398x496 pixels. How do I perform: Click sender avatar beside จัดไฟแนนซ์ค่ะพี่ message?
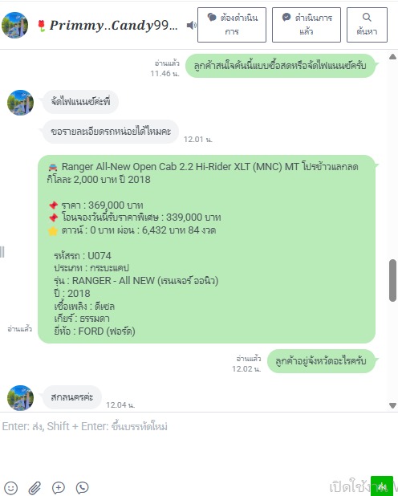[x=20, y=103]
